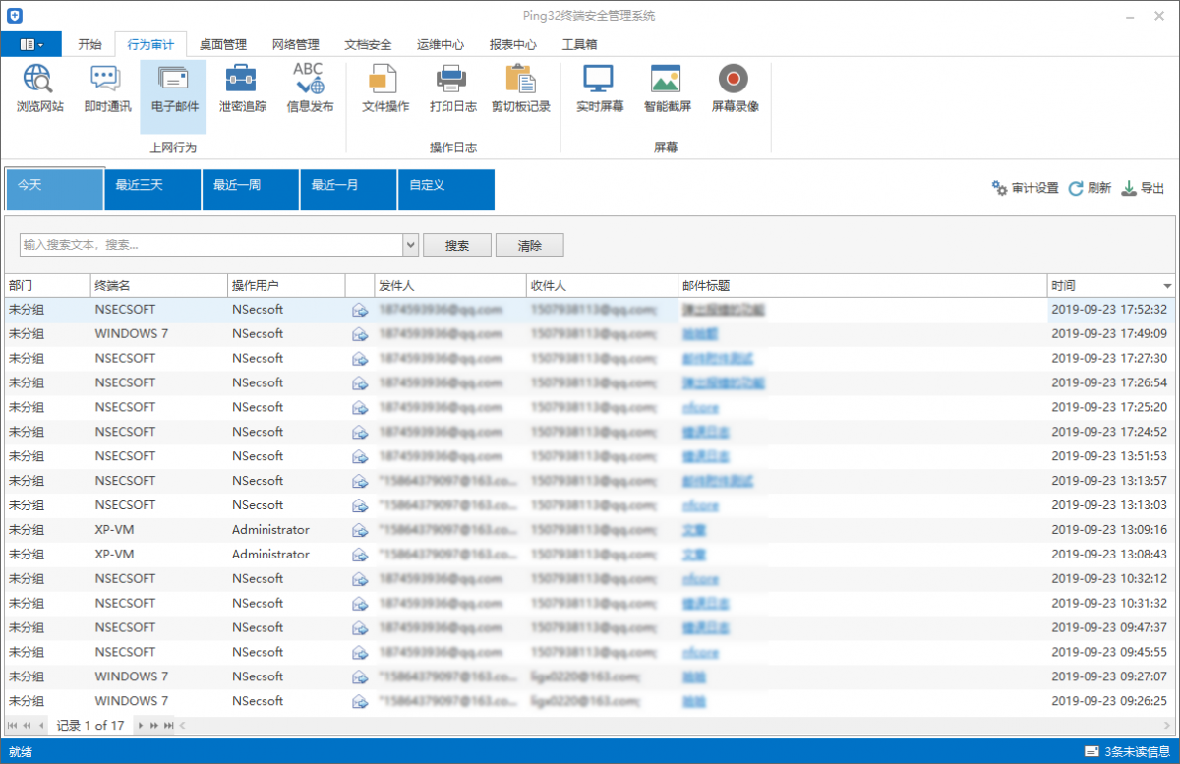Click the 导出 export button
This screenshot has height=764, width=1180.
click(x=1143, y=188)
